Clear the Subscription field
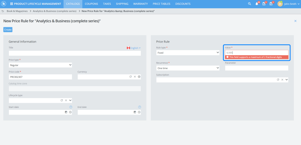The width and height of the screenshot is (301, 145). 282,80
